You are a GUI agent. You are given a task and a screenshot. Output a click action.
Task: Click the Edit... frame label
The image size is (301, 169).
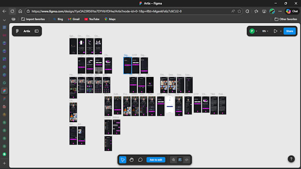pos(116,94)
